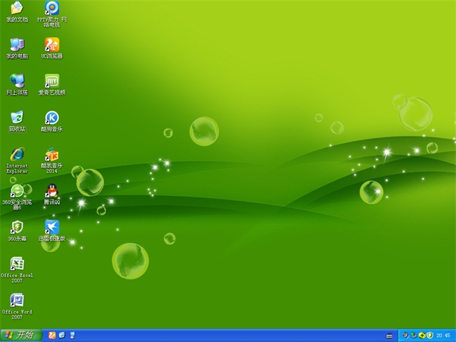Click the first quick launch icon beside Start
The height and width of the screenshot is (342, 456).
52,335
